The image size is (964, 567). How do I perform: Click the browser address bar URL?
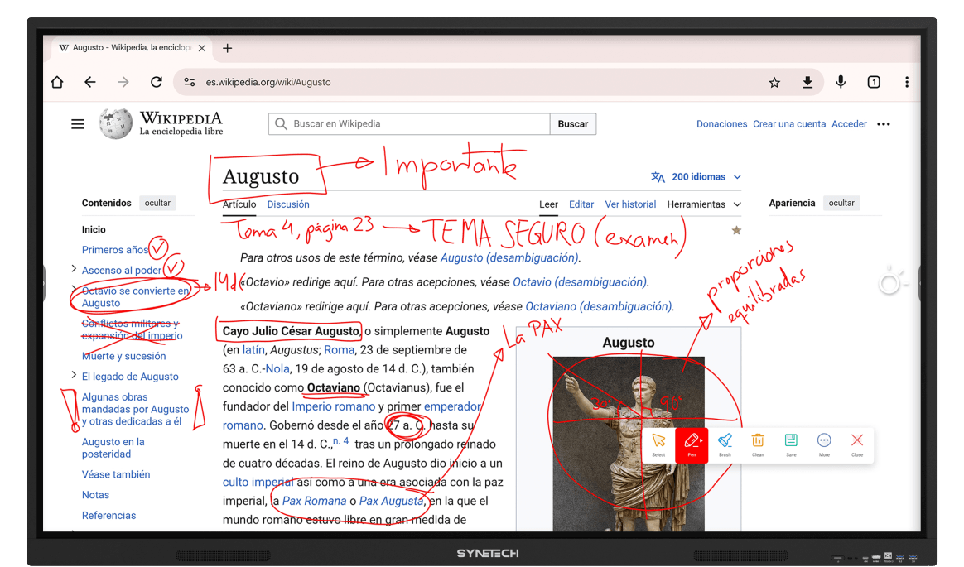coord(268,82)
